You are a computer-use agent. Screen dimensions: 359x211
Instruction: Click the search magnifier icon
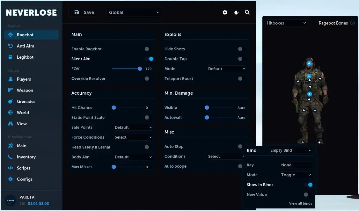click(247, 12)
